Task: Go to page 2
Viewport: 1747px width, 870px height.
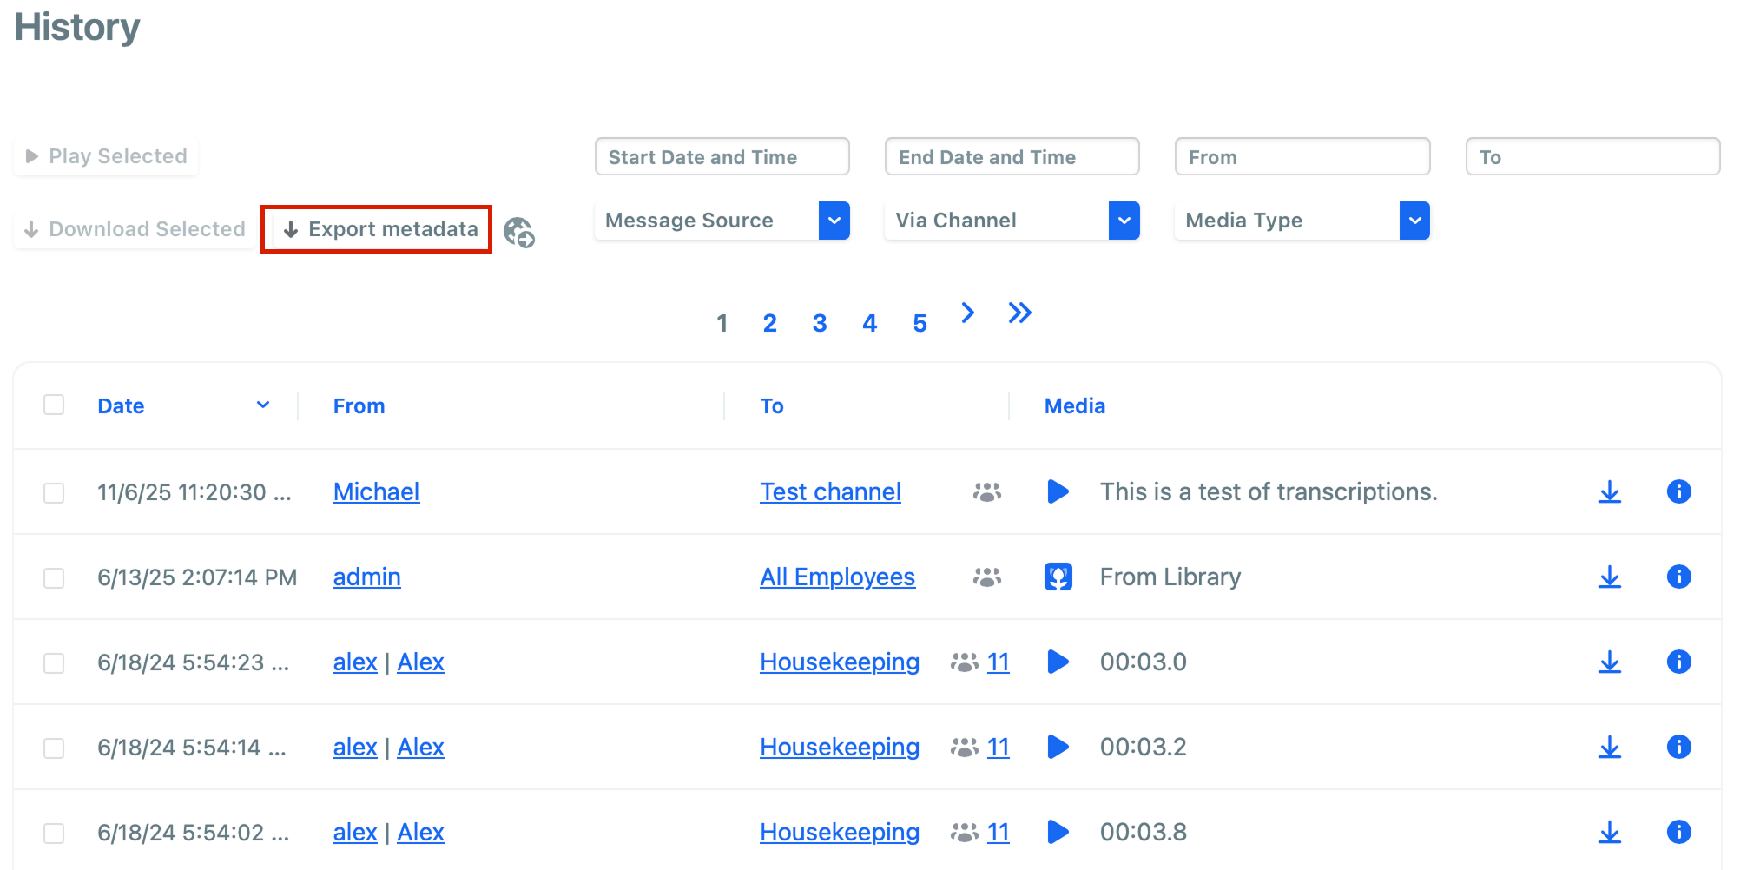Action: [x=769, y=323]
